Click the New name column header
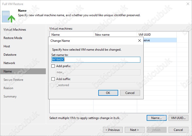 click(115, 35)
